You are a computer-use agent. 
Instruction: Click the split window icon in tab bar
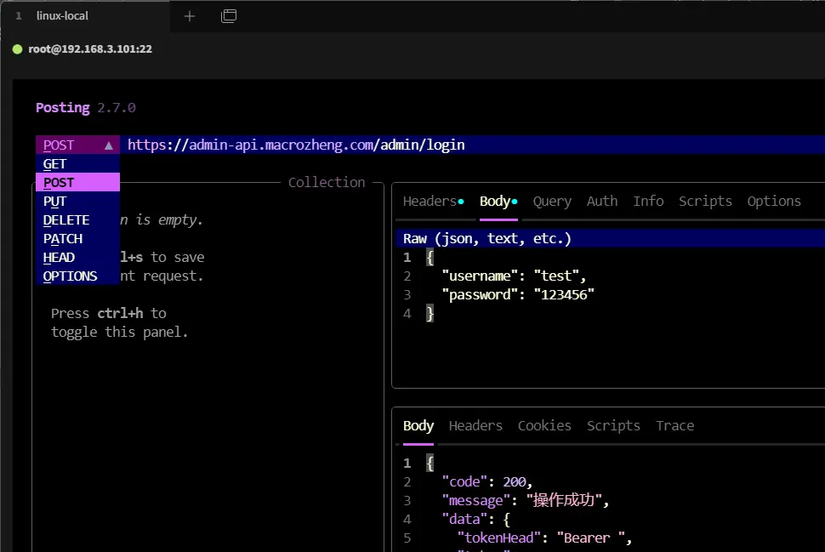click(228, 16)
